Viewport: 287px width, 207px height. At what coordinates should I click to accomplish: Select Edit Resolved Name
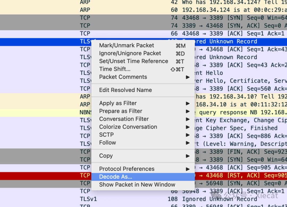[125, 90]
